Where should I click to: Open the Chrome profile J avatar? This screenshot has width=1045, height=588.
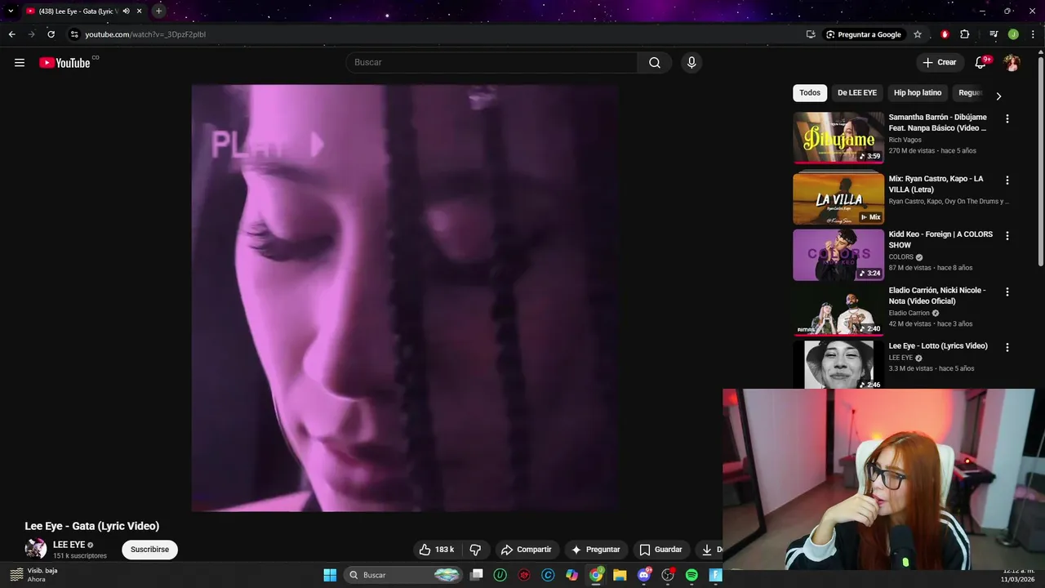click(1013, 34)
